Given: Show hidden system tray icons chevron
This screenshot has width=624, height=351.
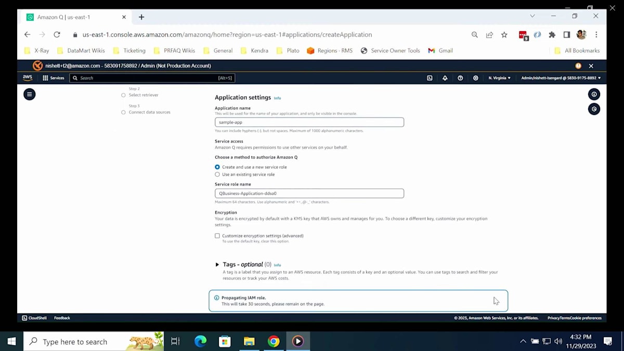Looking at the screenshot, I should (x=523, y=341).
